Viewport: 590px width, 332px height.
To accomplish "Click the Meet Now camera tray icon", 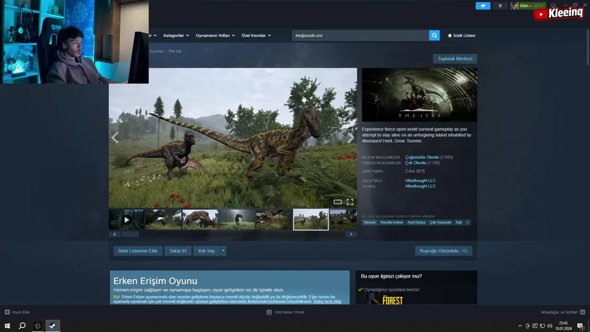I will [528, 326].
